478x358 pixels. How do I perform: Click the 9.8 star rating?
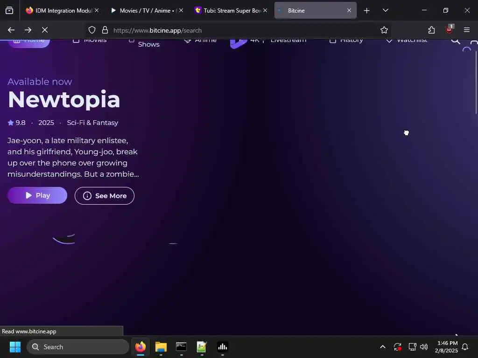tap(17, 123)
